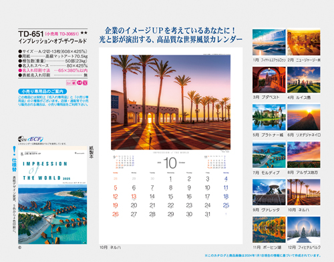This screenshot has width=334, height=262.
Task: Open the 9月 ヴァレッタ fountain thumbnail
Action: click(x=269, y=192)
